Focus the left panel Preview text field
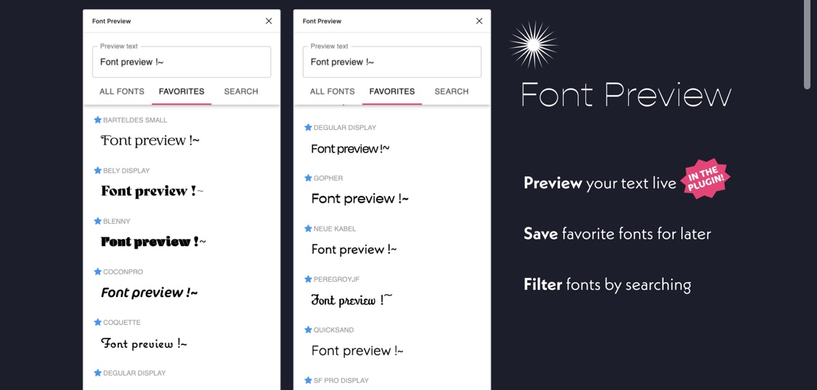Viewport: 817px width, 390px height. point(182,62)
